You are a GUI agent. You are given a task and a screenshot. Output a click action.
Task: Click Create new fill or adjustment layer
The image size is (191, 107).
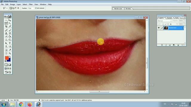[x=174, y=45]
